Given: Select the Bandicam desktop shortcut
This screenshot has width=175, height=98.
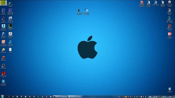Looking at the screenshot, I should [x=3, y=58].
